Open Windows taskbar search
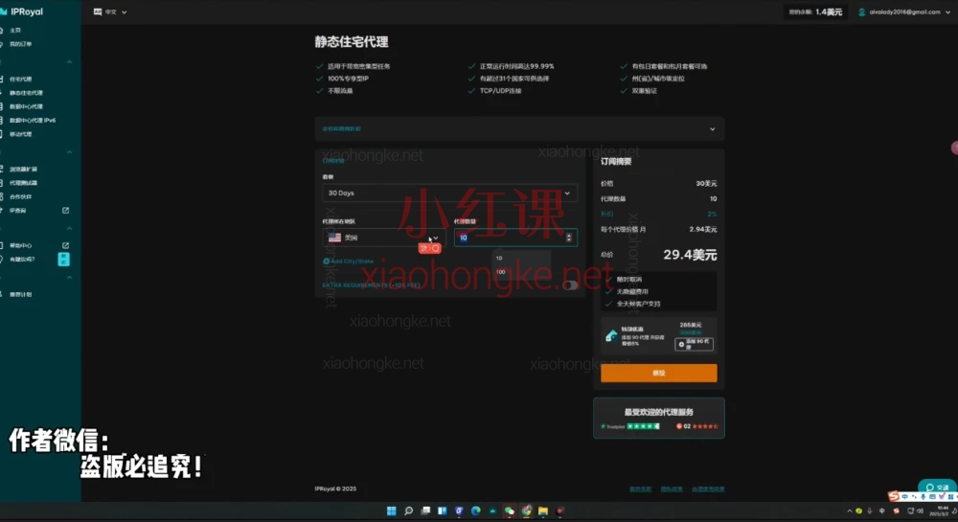The width and height of the screenshot is (958, 522). click(x=409, y=511)
